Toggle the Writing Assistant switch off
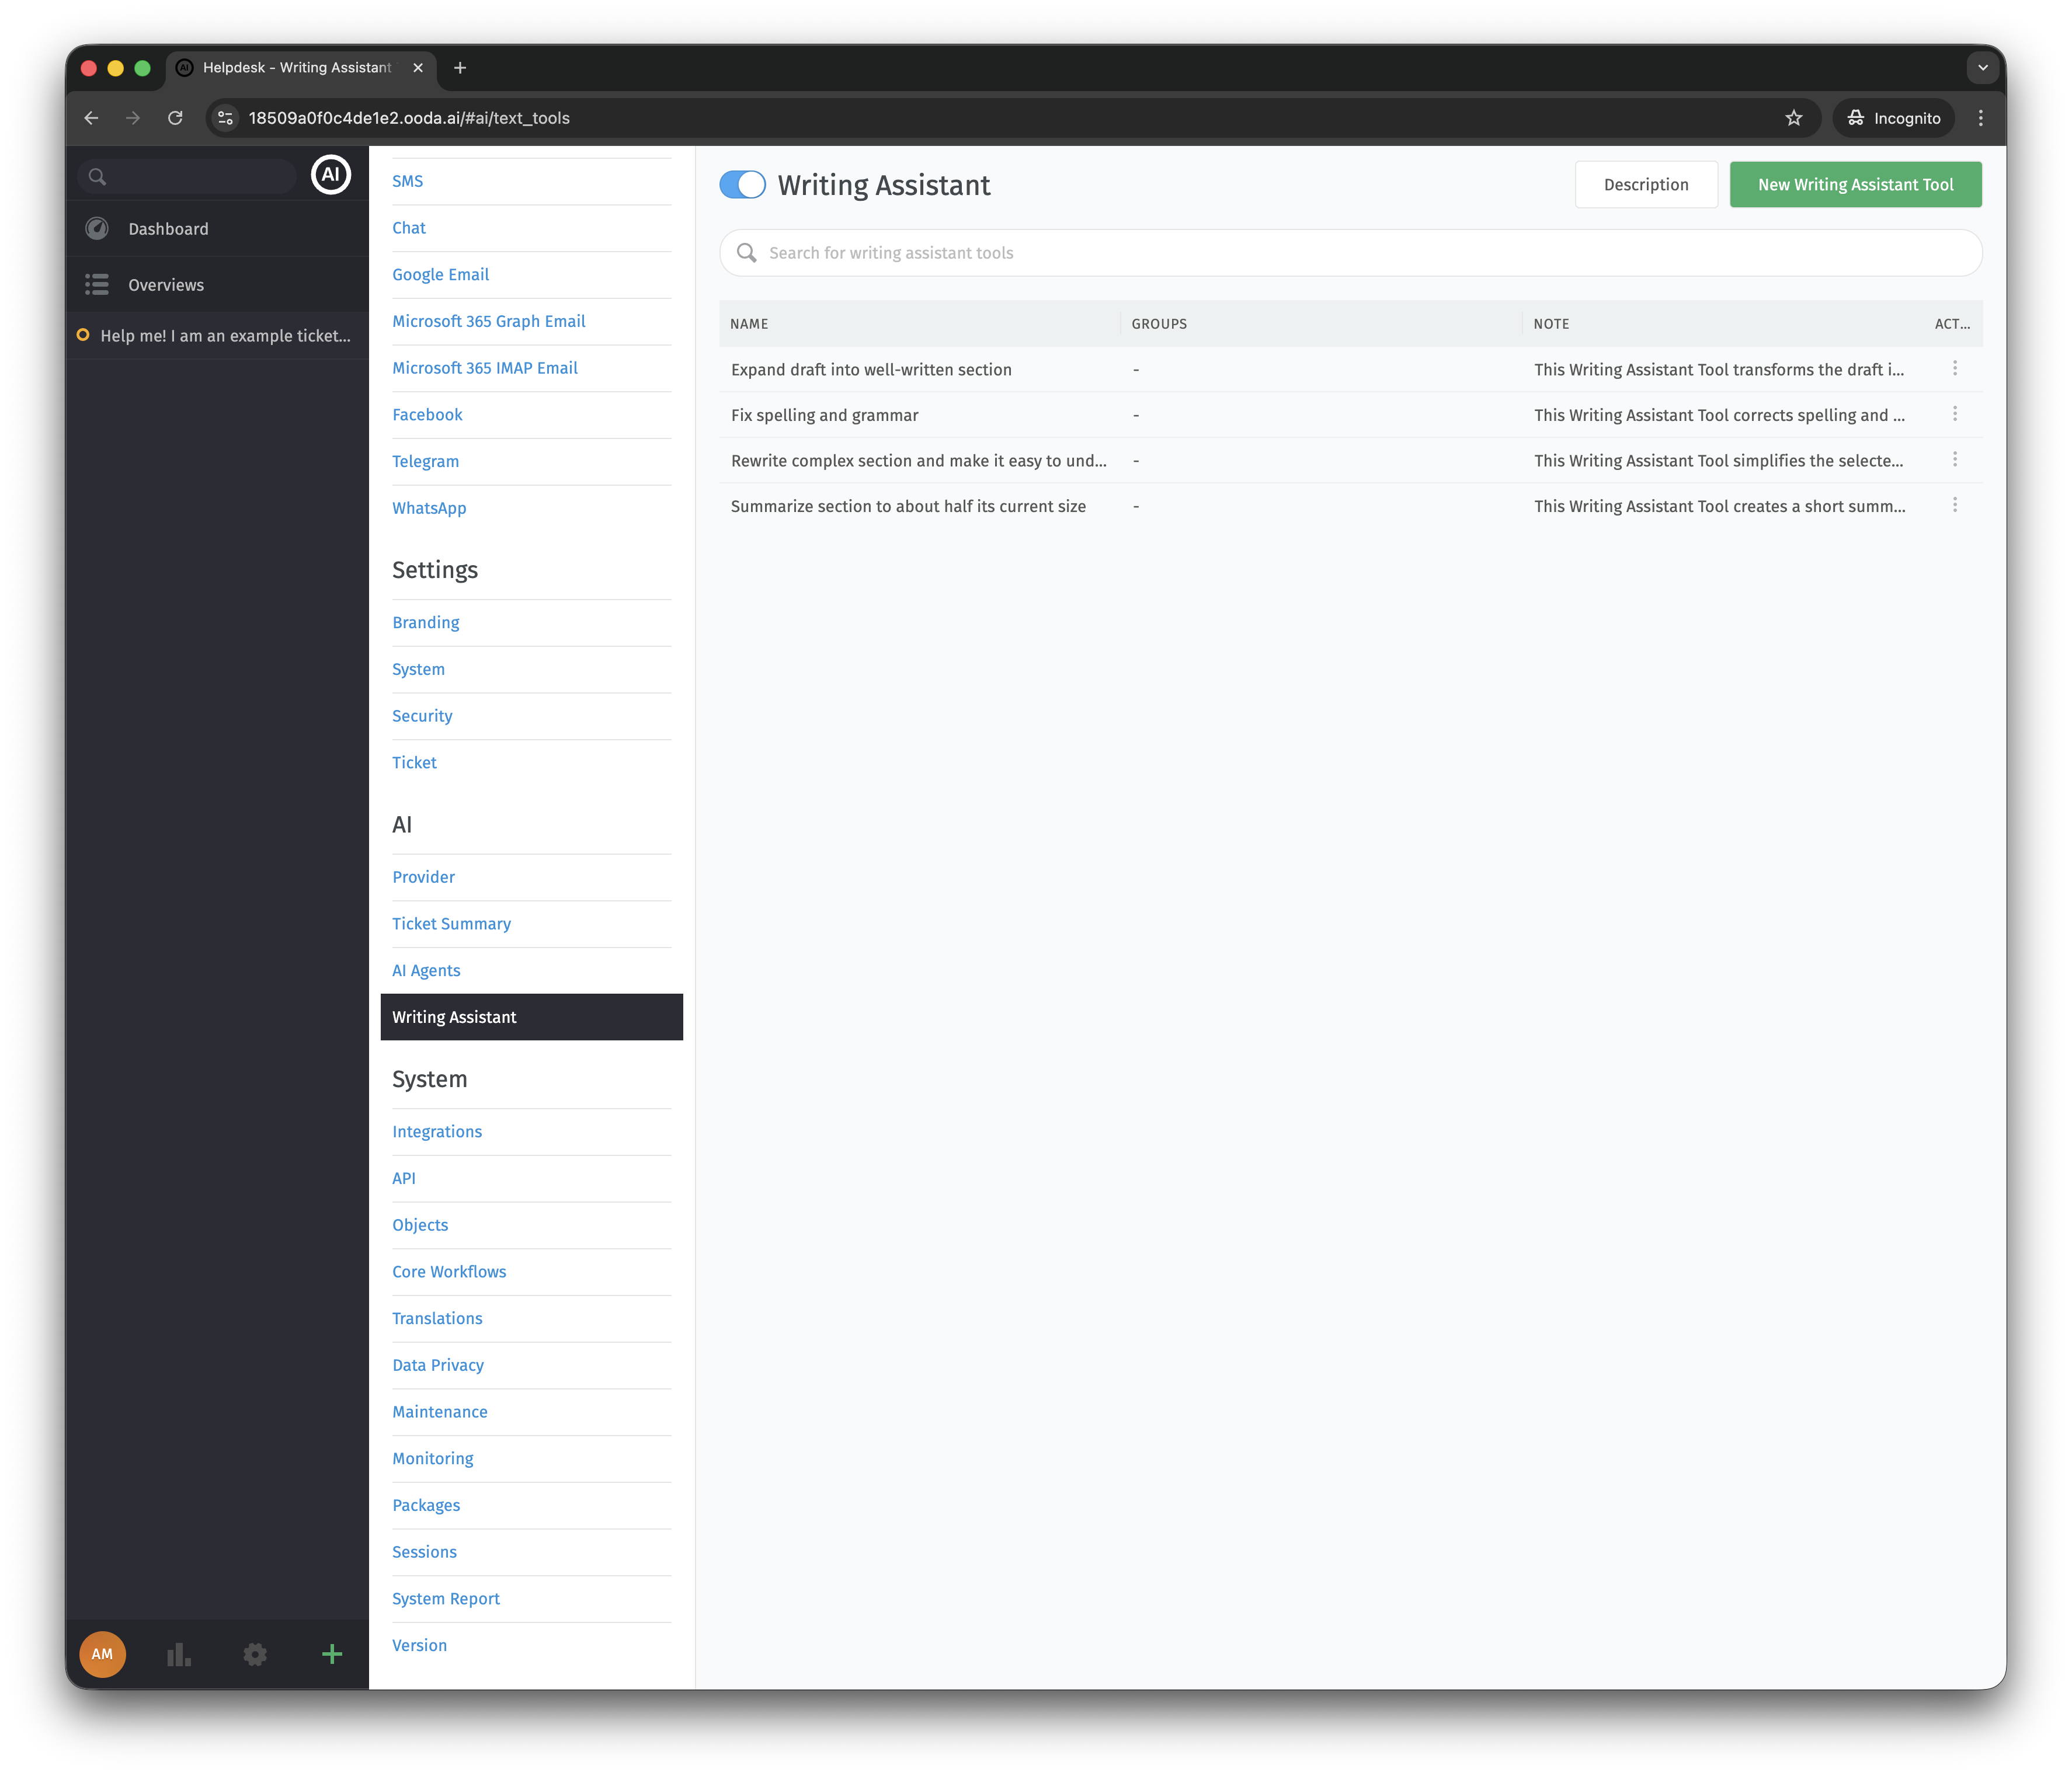The image size is (2072, 1776). coord(742,185)
